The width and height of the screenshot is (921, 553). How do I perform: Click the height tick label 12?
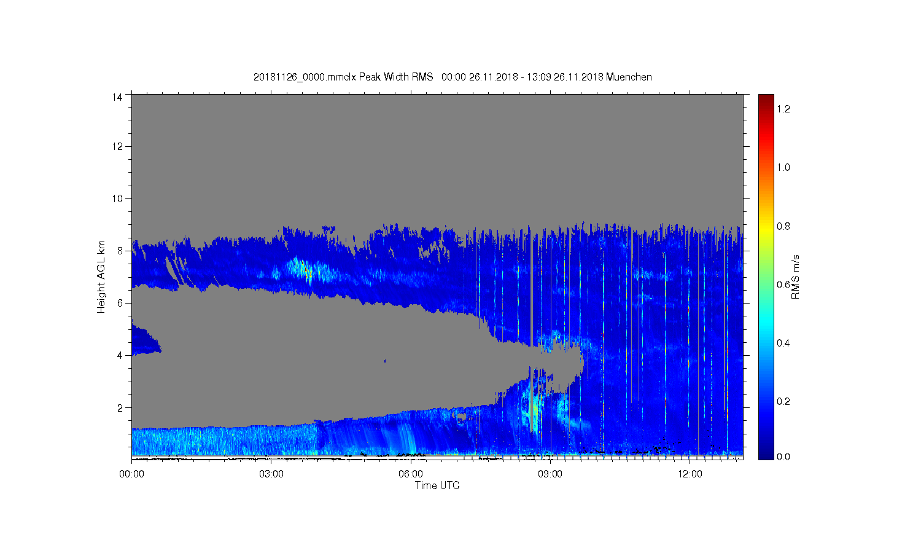[x=117, y=146]
